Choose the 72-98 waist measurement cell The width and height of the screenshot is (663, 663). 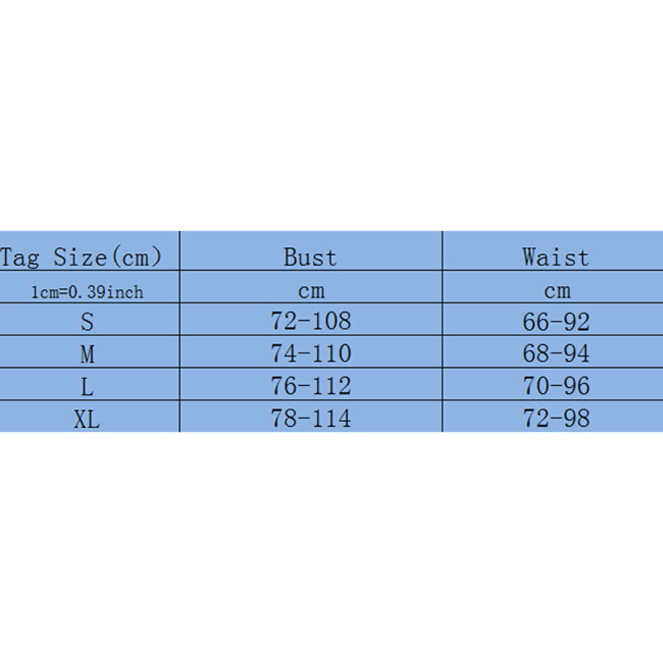(556, 418)
